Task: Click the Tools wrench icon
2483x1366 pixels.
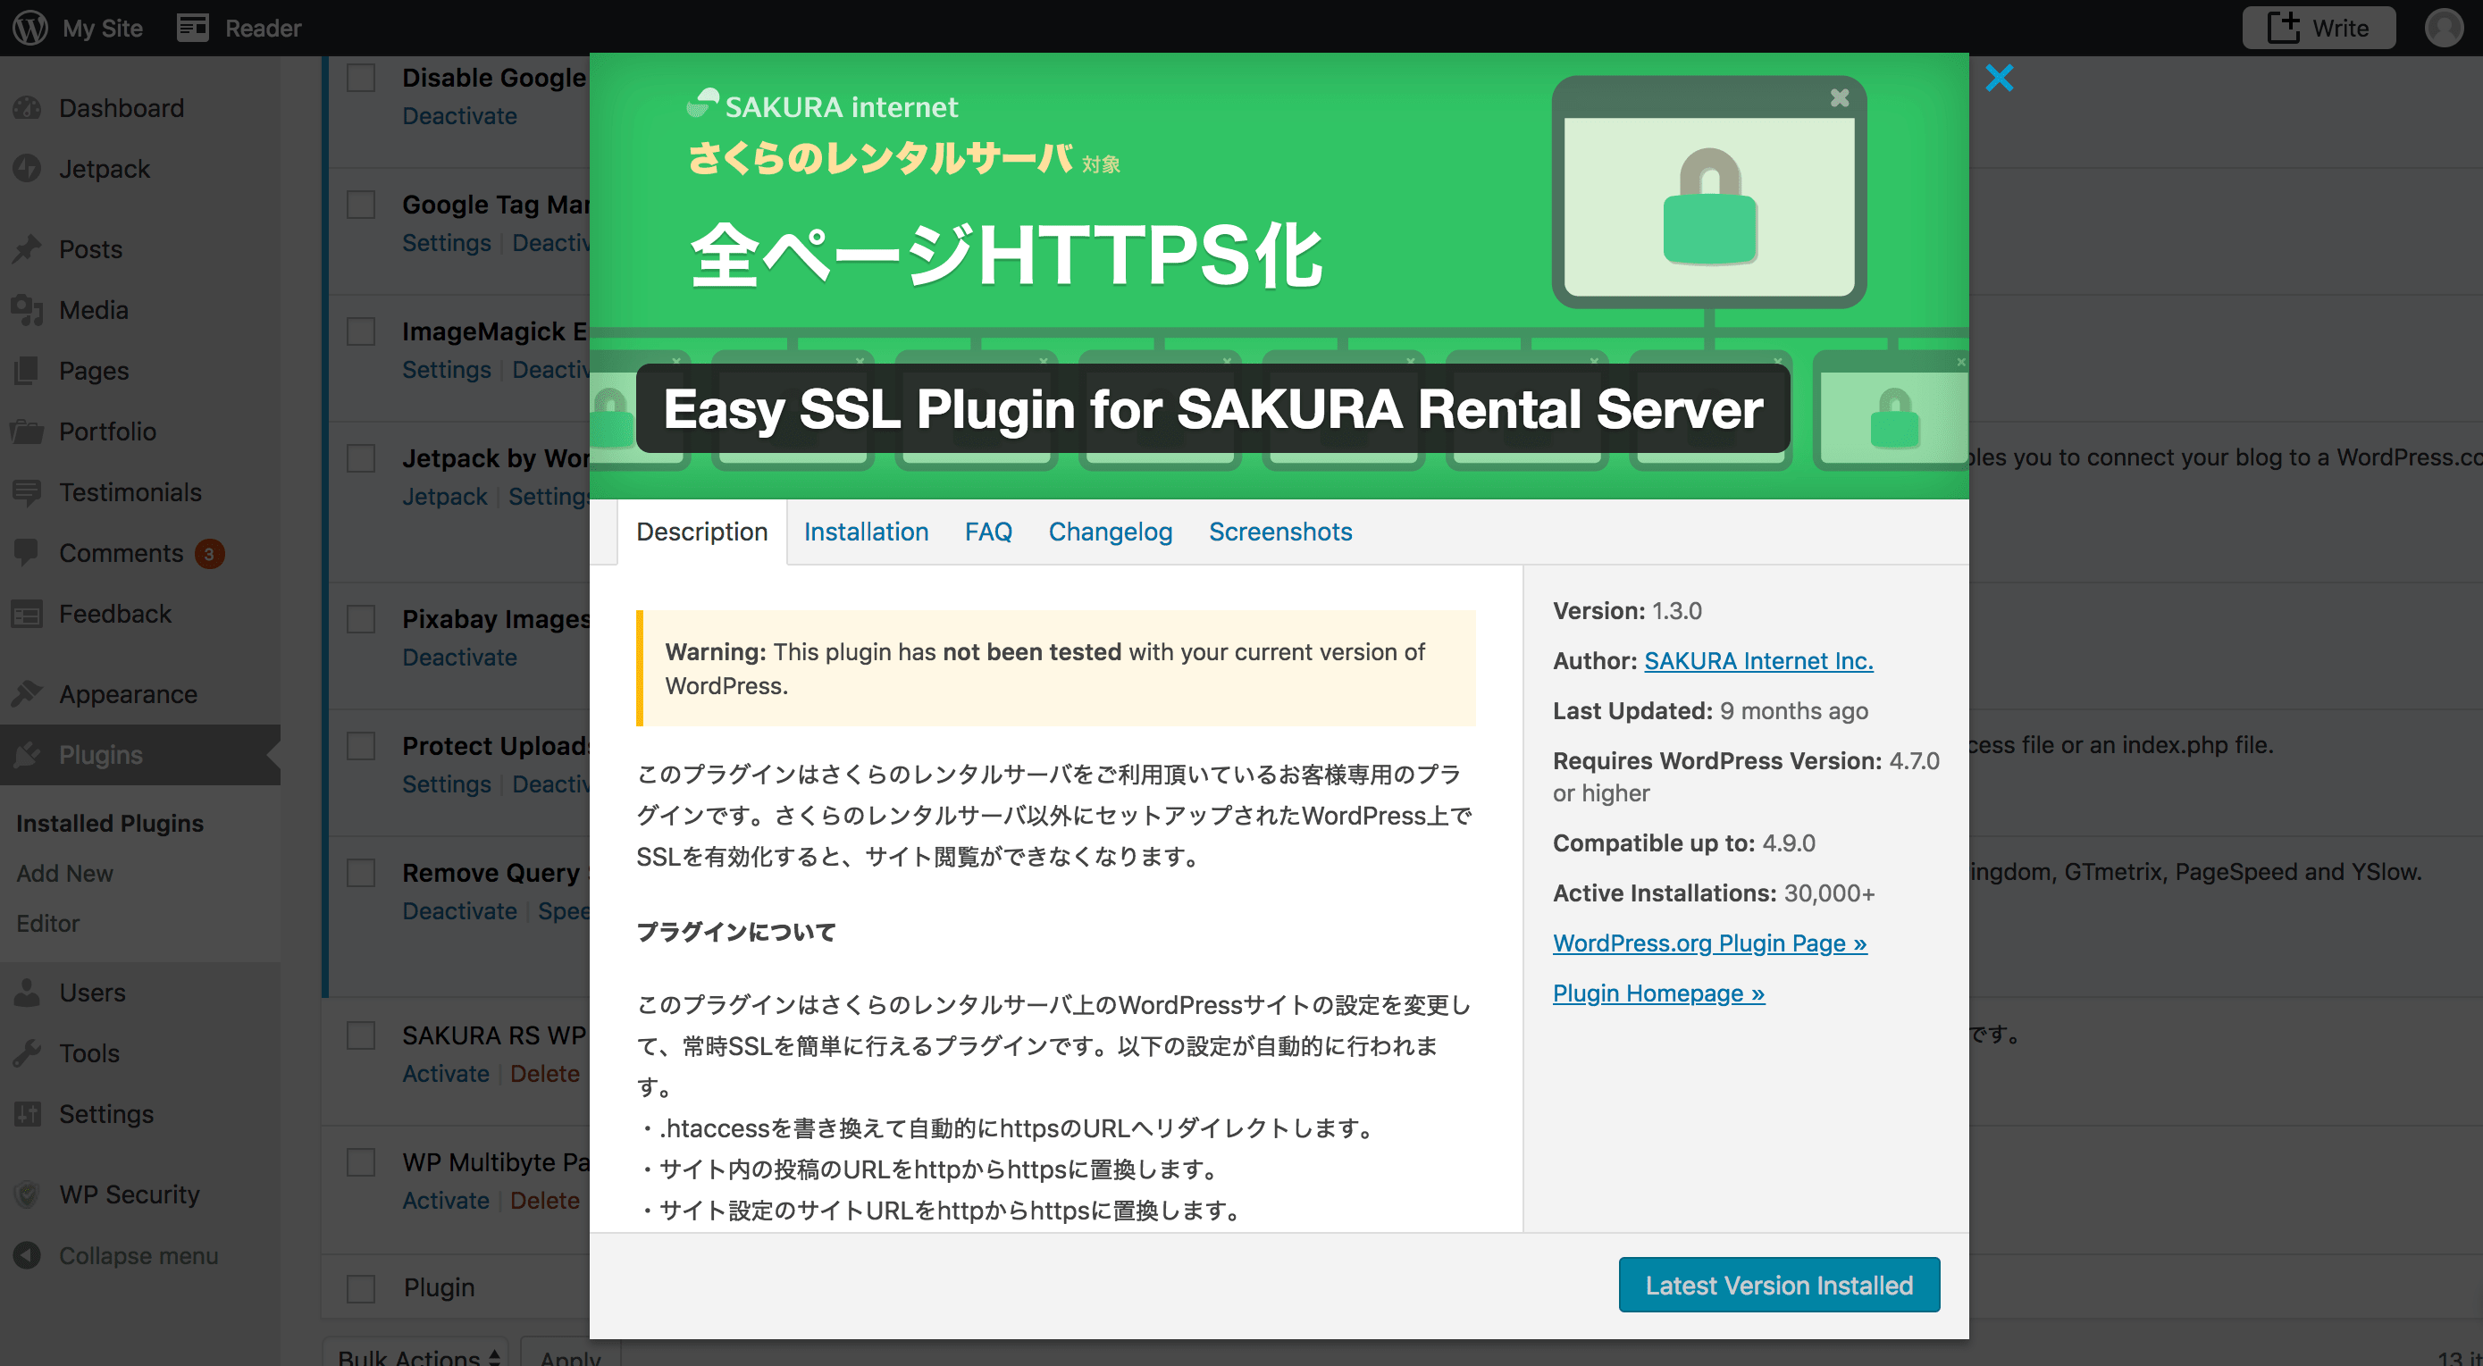Action: (27, 1052)
